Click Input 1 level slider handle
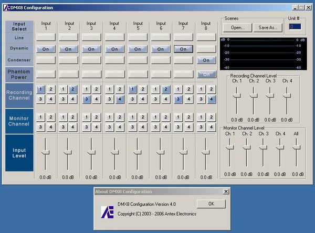Screen dimensions: 315x233 coord(45,152)
